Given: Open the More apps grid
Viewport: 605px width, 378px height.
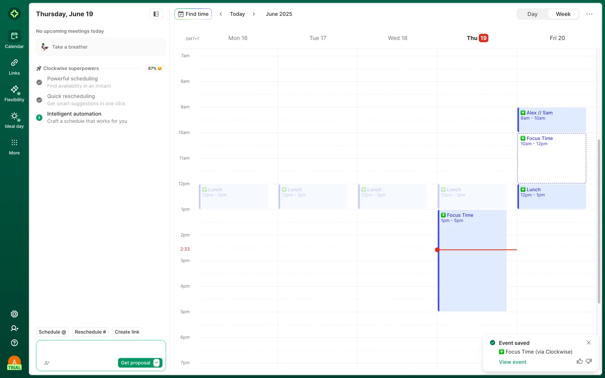Looking at the screenshot, I should (x=14, y=146).
